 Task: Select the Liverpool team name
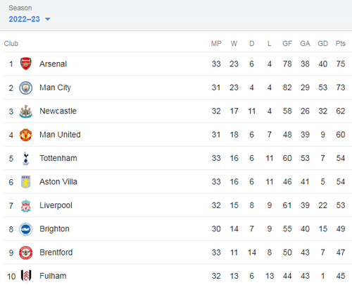[56, 205]
